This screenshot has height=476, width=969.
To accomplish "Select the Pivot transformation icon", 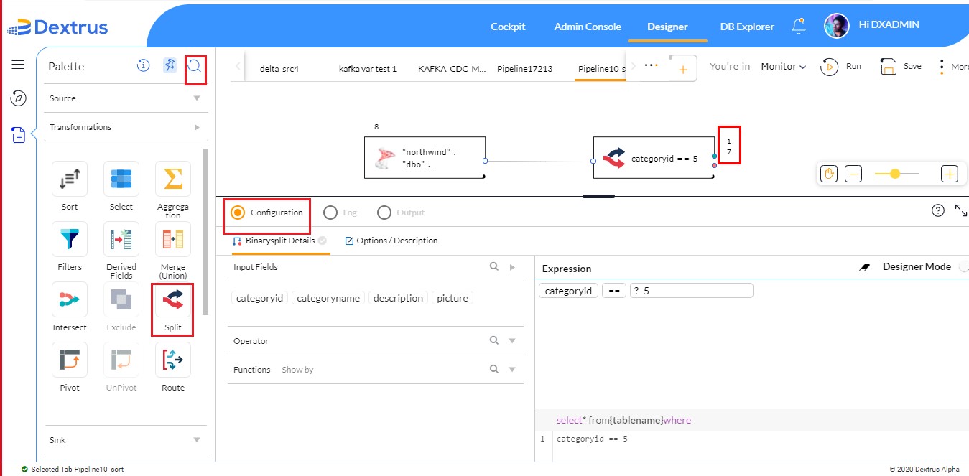I will click(70, 360).
